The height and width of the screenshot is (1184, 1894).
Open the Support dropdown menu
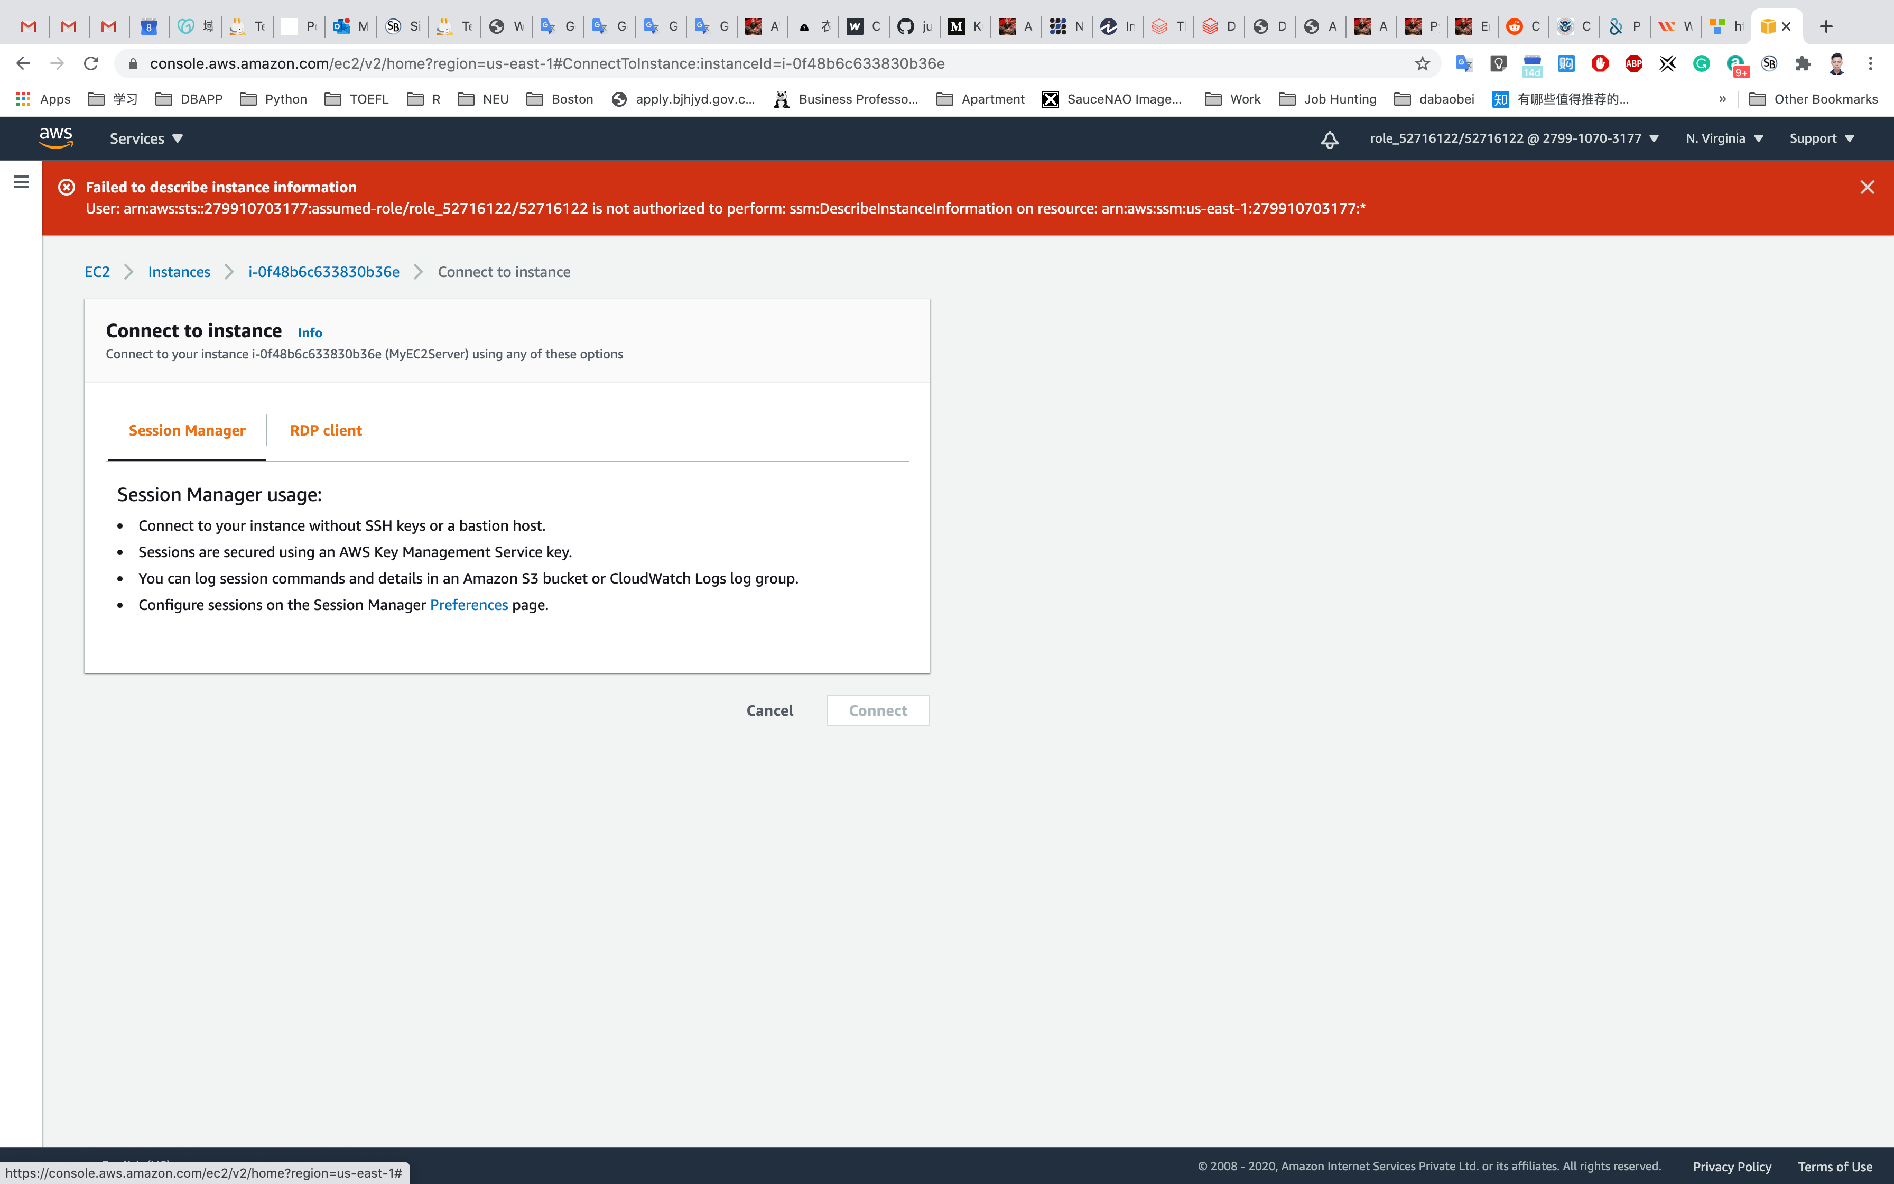tap(1821, 138)
